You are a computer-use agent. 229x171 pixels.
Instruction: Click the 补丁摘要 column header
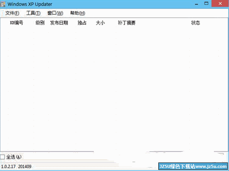point(127,23)
